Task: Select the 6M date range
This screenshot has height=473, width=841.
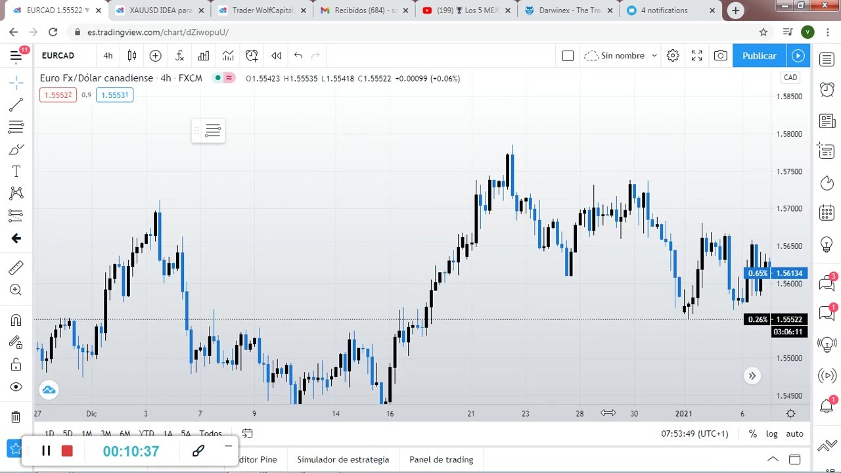Action: (x=125, y=434)
